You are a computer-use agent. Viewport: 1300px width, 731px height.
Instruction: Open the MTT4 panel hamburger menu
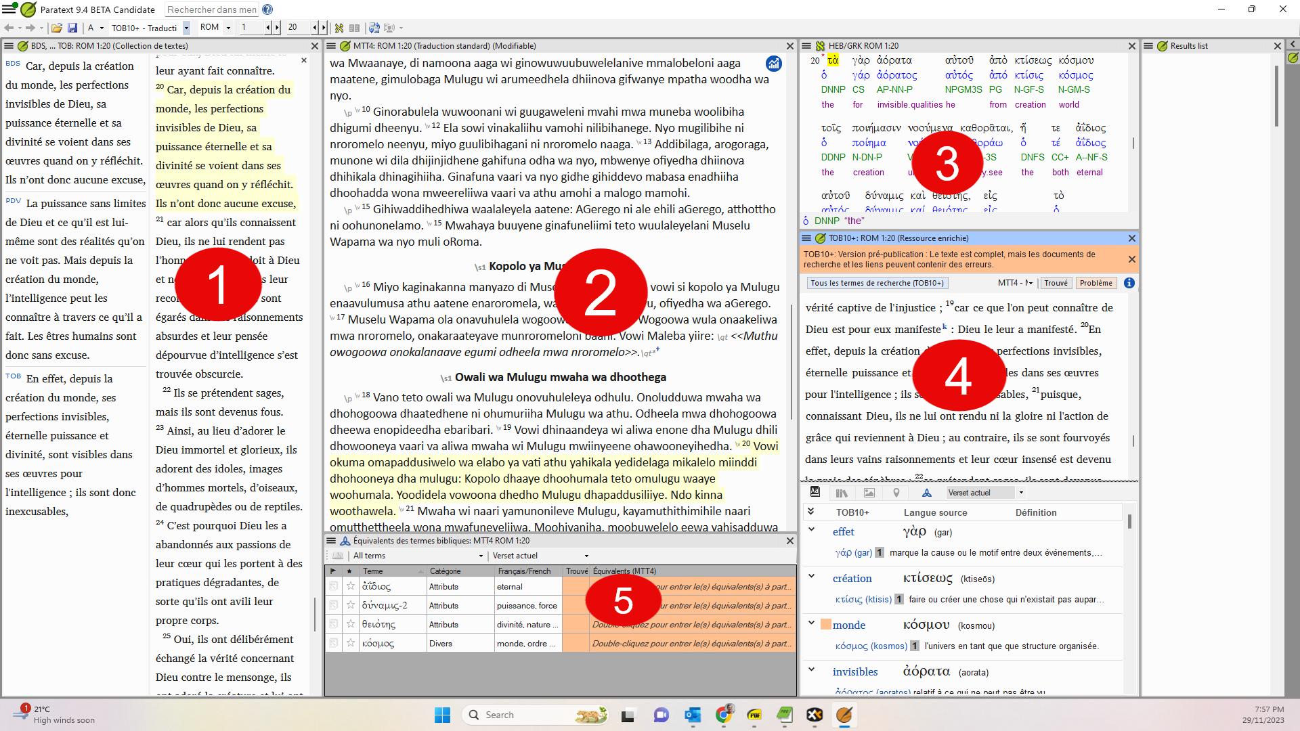tap(331, 46)
